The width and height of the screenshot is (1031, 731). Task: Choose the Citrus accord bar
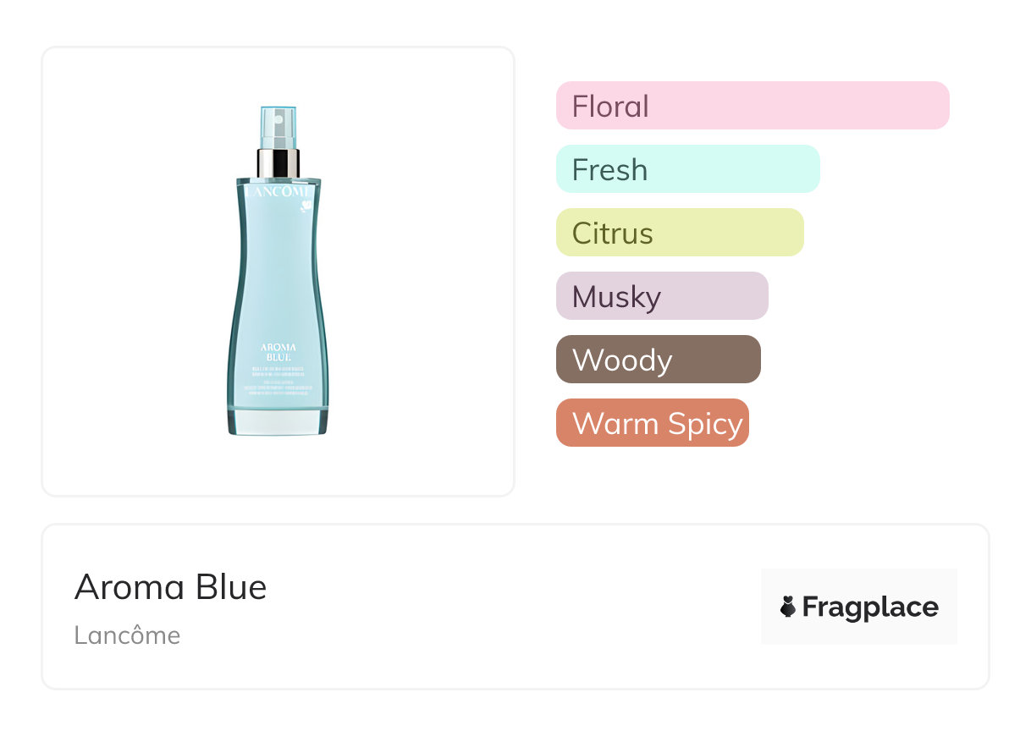(679, 233)
